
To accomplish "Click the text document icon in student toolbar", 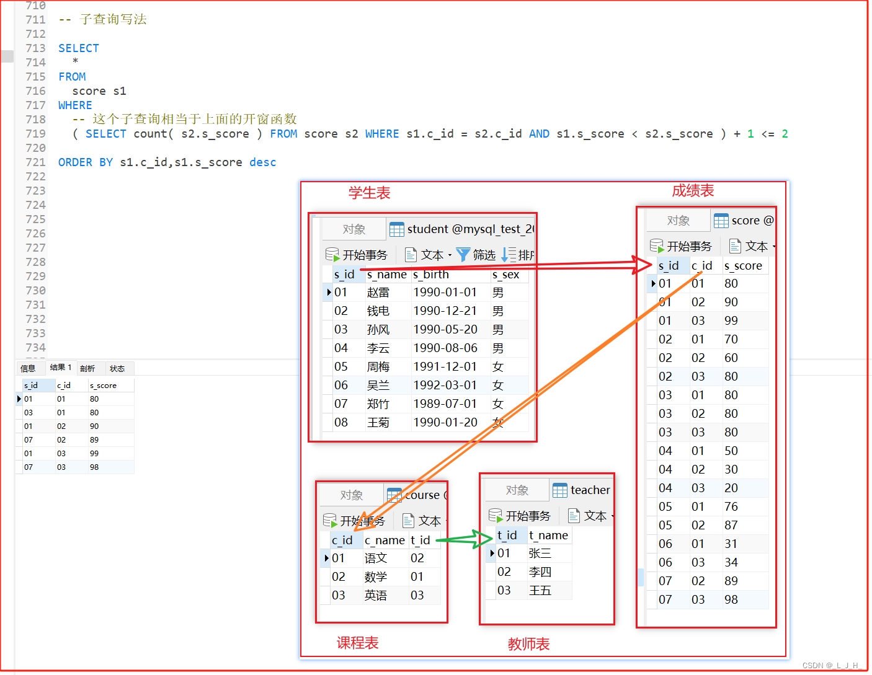I will 410,255.
